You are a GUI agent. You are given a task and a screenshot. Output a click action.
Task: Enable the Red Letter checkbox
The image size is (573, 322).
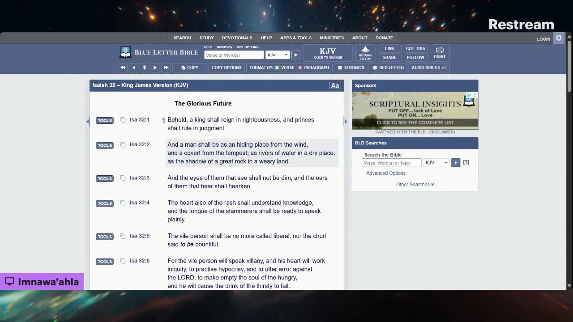pyautogui.click(x=375, y=68)
